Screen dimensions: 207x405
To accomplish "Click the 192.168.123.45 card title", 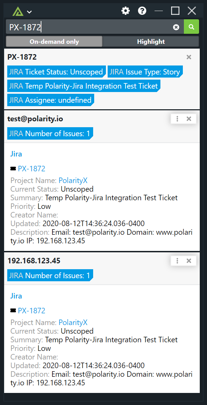I will tap(34, 261).
